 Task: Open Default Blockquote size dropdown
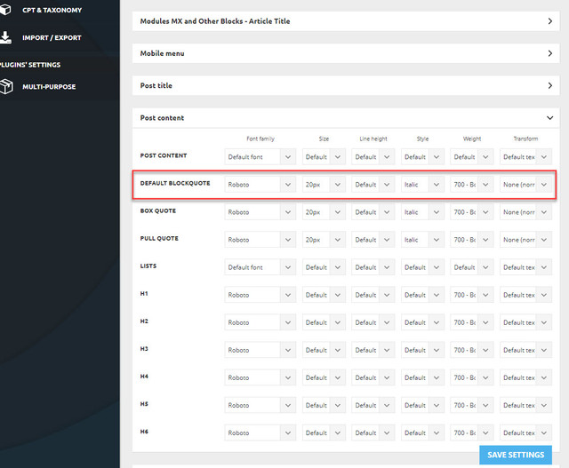click(x=324, y=185)
